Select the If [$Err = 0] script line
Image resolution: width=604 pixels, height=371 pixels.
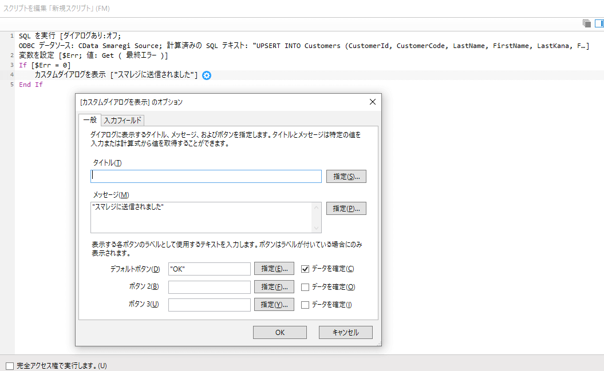[x=45, y=65]
